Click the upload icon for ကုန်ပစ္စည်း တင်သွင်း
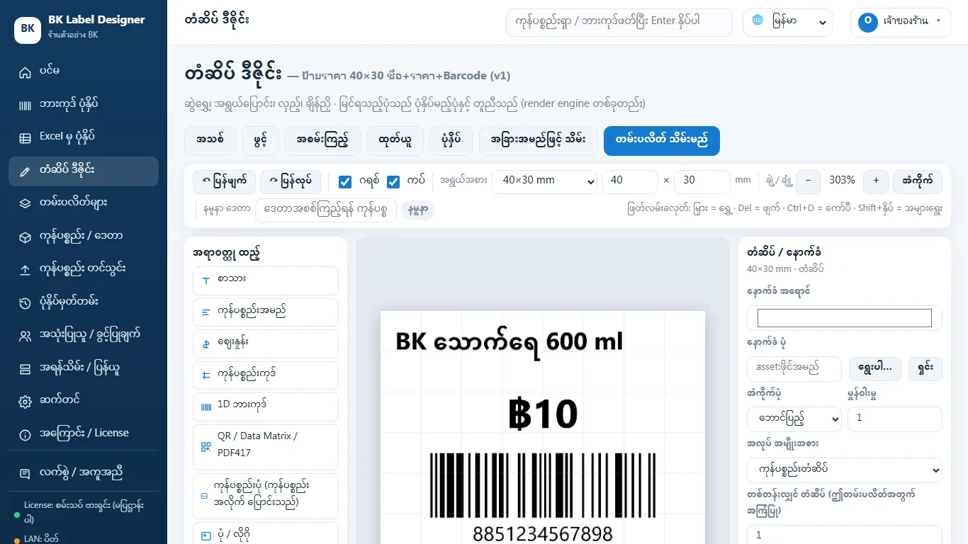The width and height of the screenshot is (968, 544). click(x=26, y=270)
